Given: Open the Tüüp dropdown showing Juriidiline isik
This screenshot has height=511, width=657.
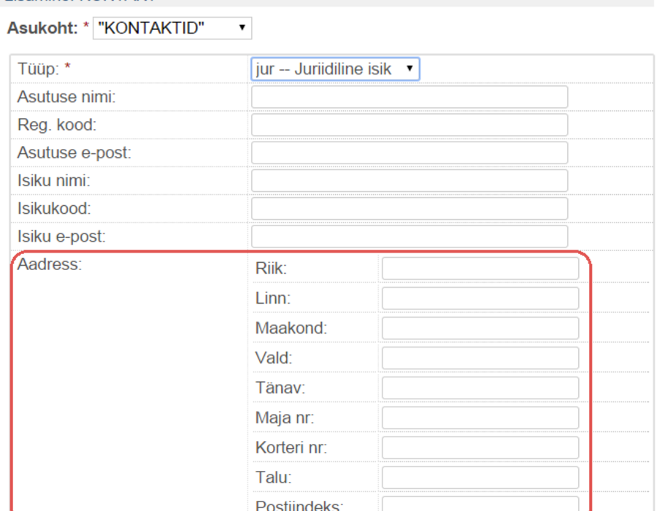Looking at the screenshot, I should pos(335,69).
